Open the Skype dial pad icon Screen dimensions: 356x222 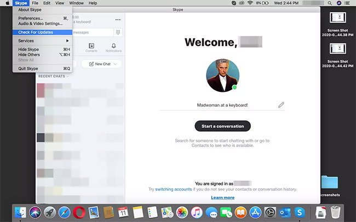[x=118, y=32]
